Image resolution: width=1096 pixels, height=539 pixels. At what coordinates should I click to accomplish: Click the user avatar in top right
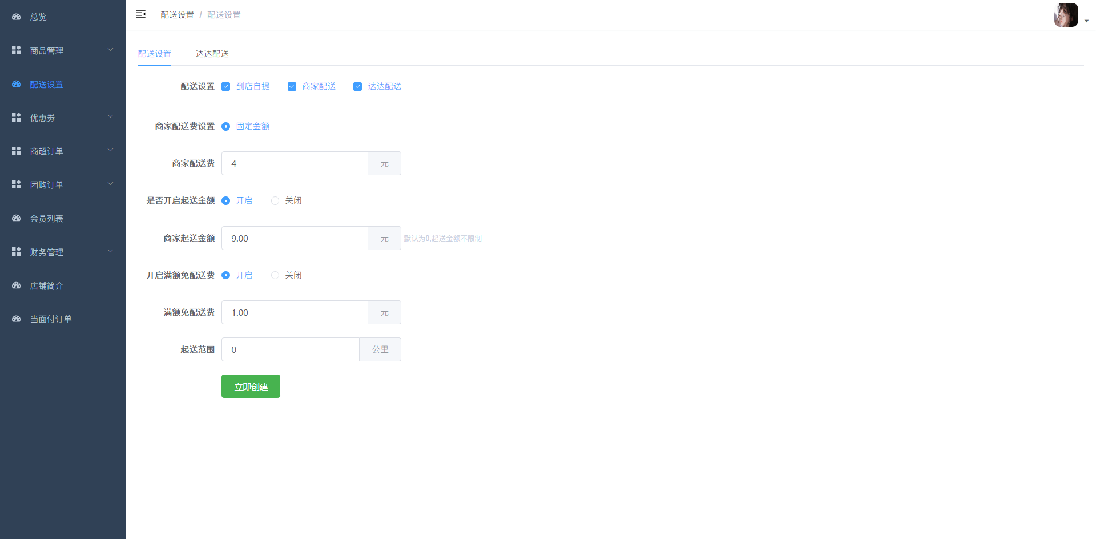pos(1066,15)
